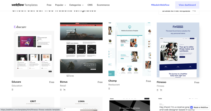
Task: Click the Educare template title
Action: click(x=16, y=82)
